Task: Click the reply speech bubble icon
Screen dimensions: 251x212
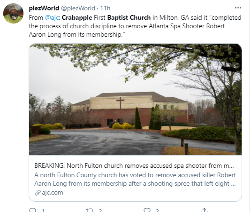Action: [x=33, y=210]
